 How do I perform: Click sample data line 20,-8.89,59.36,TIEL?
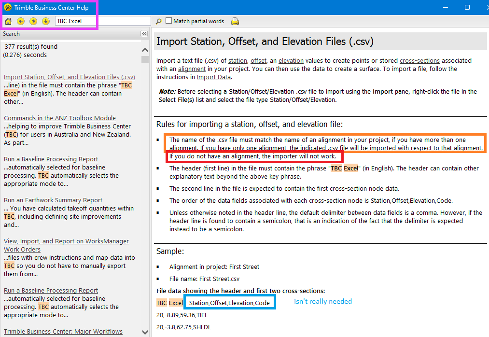pos(182,315)
